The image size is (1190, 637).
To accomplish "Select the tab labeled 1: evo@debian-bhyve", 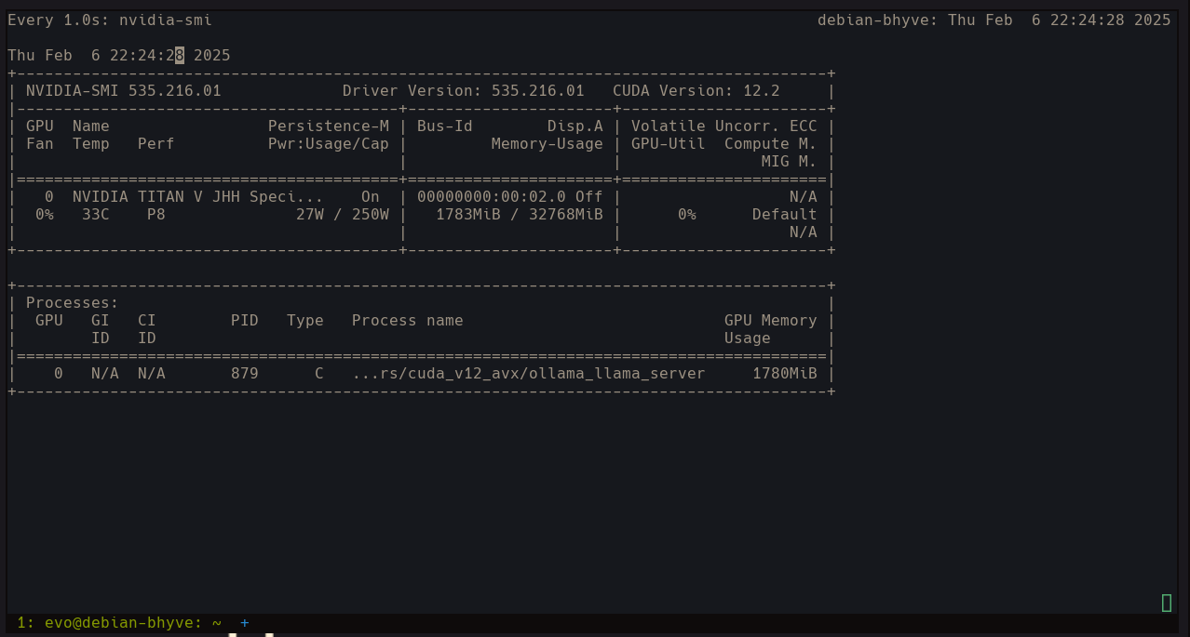I will click(x=119, y=623).
